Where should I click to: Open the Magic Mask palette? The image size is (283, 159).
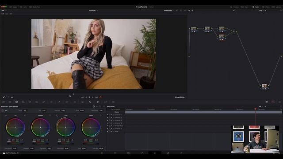[x=83, y=102]
